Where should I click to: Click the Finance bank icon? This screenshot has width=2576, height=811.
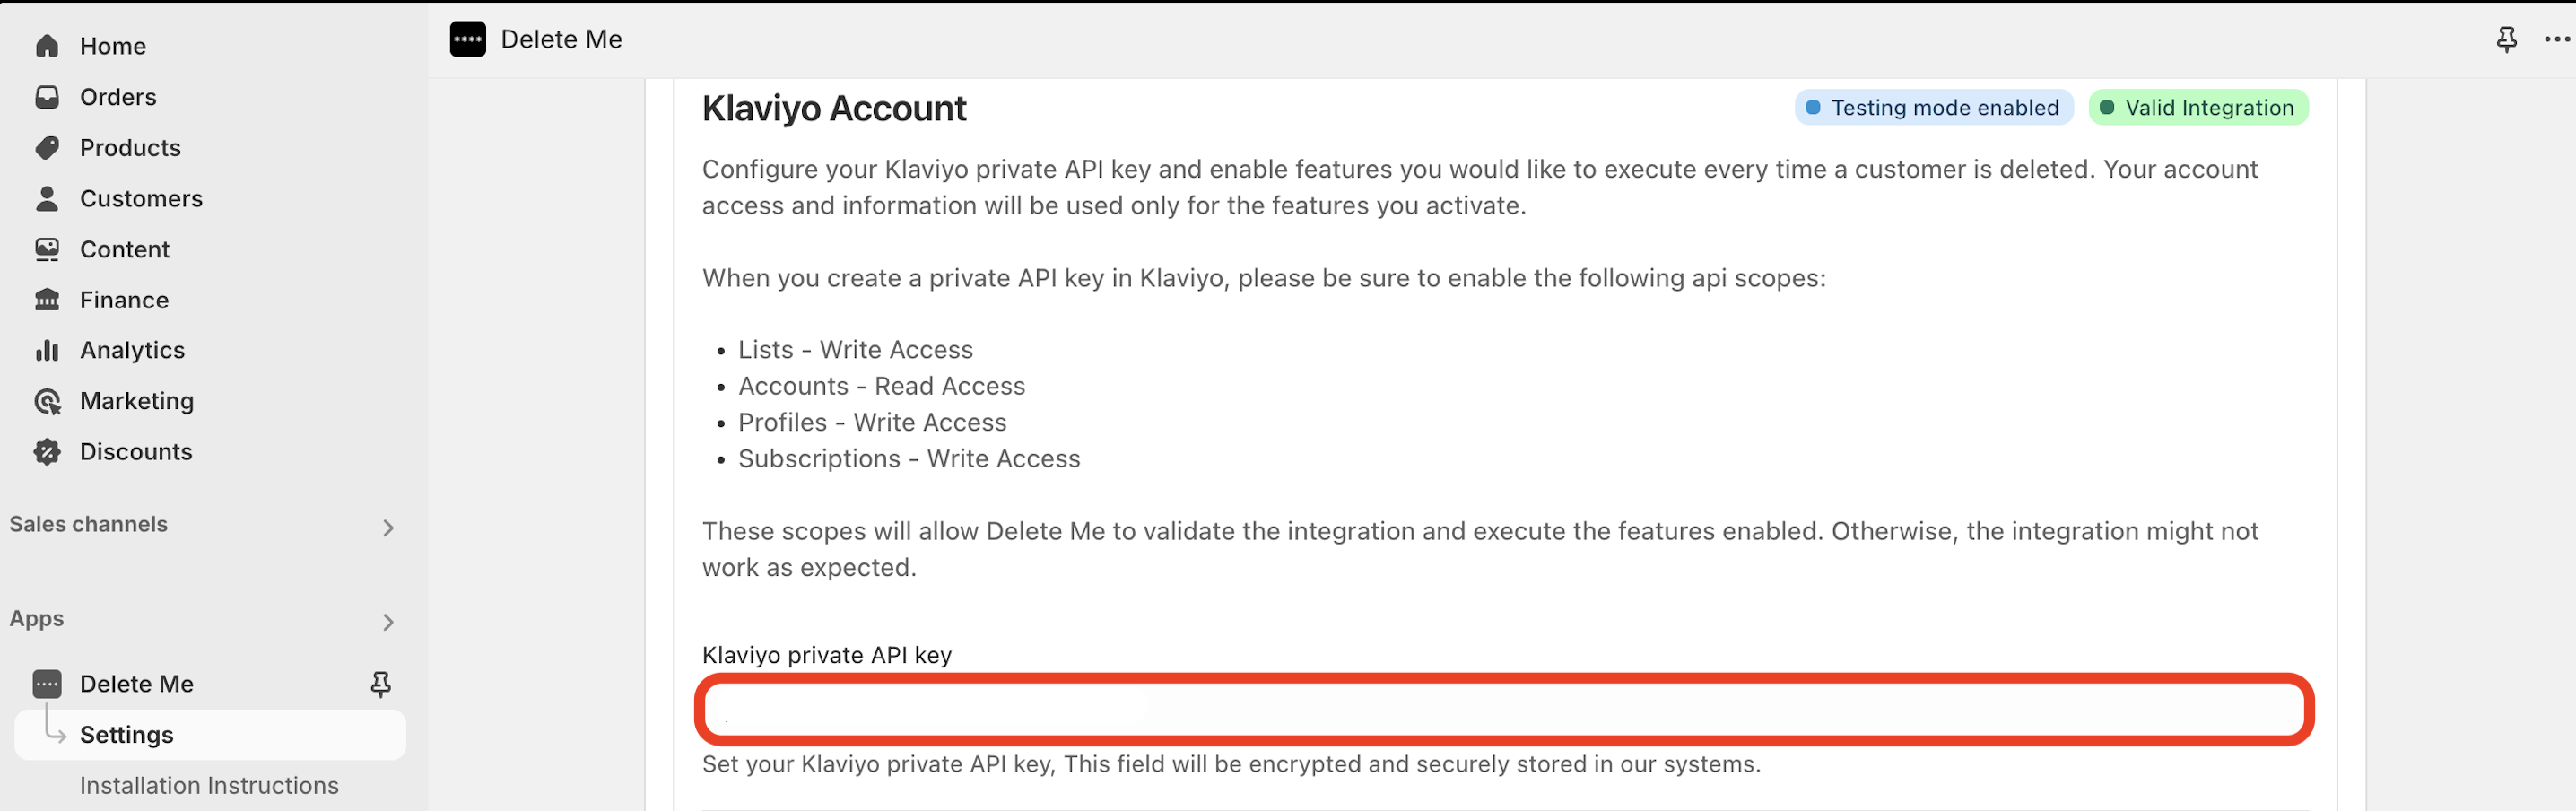click(x=47, y=300)
